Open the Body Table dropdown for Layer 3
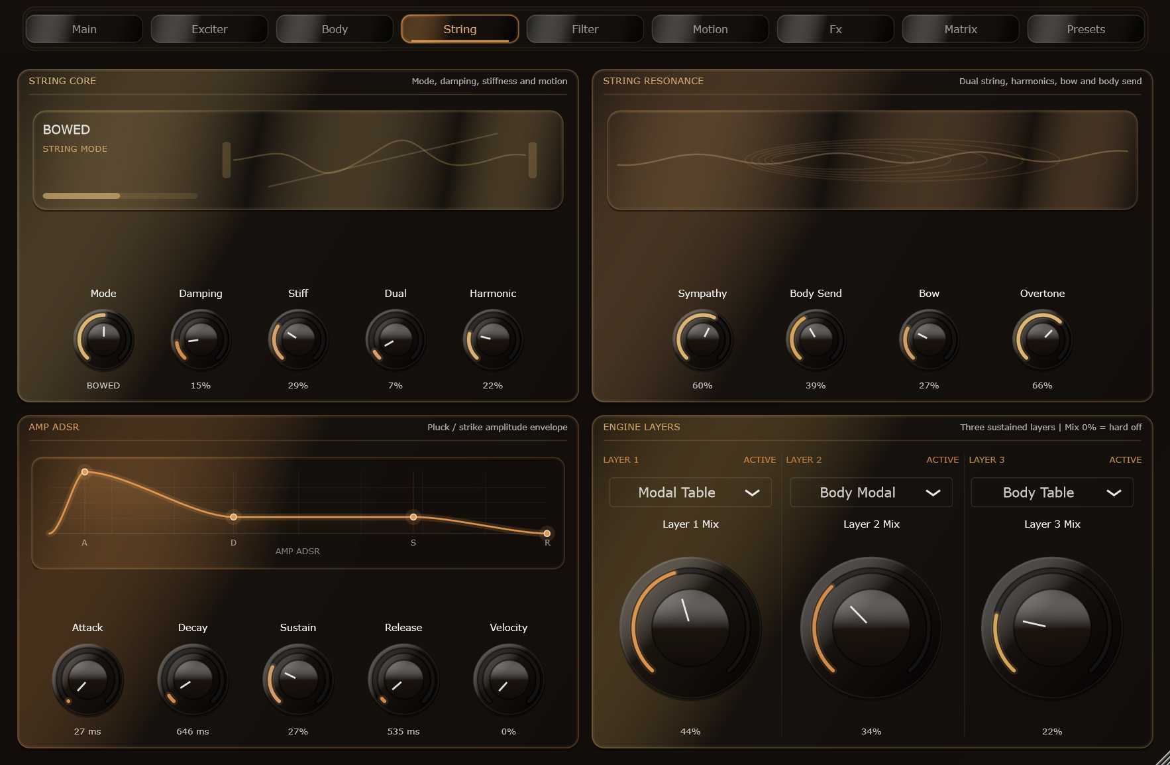The width and height of the screenshot is (1170, 765). 1052,493
